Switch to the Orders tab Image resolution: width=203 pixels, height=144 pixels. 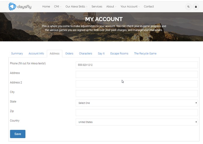pyautogui.click(x=69, y=53)
